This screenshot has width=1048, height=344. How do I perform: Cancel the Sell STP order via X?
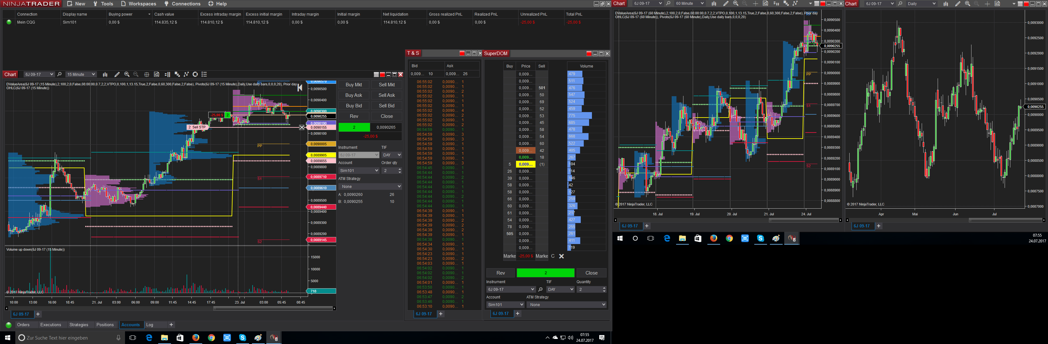click(301, 127)
